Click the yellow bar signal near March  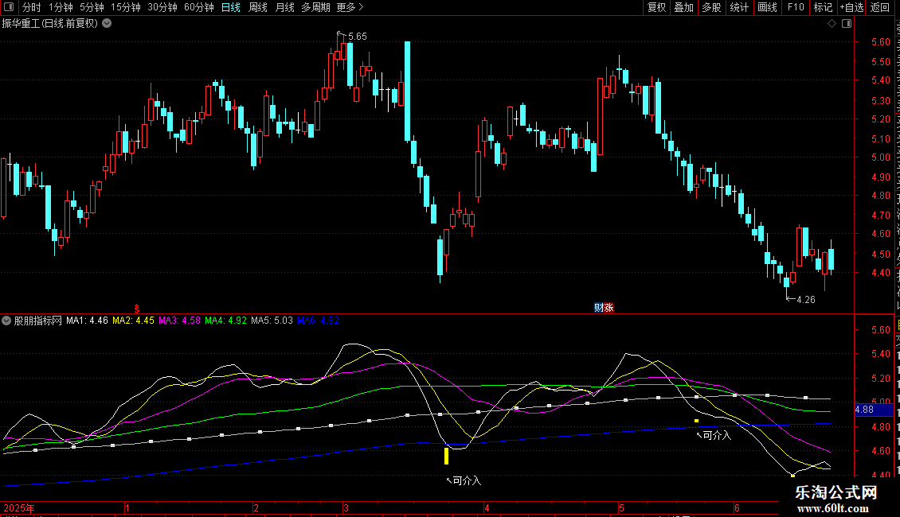446,457
